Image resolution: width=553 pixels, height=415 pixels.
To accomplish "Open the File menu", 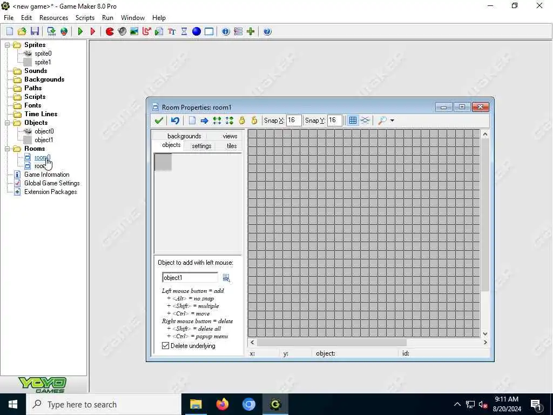I will coord(9,18).
